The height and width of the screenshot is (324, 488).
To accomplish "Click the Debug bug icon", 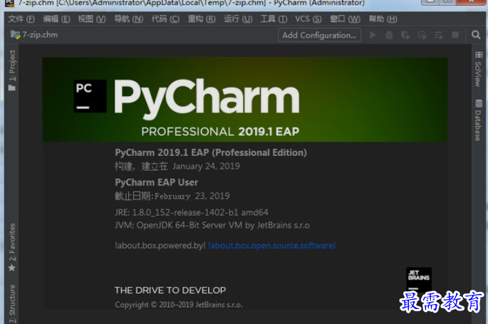I will pyautogui.click(x=389, y=35).
